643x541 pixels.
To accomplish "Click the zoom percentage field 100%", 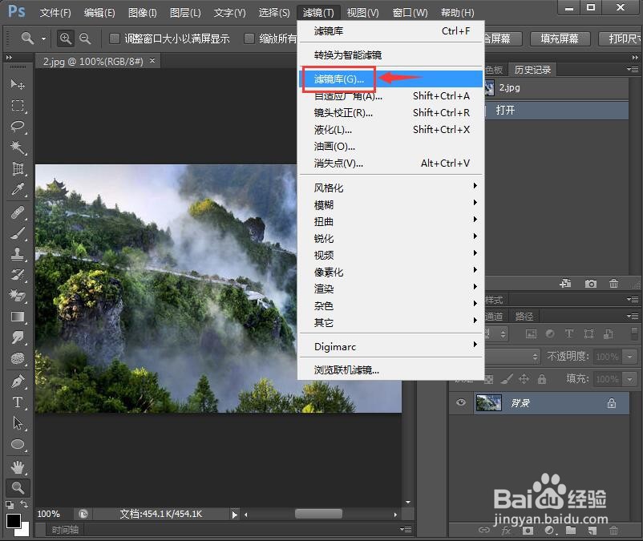I will click(49, 514).
